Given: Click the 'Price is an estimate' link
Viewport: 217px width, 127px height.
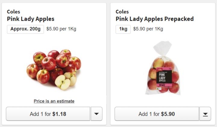Looking at the screenshot, I should [54, 101].
